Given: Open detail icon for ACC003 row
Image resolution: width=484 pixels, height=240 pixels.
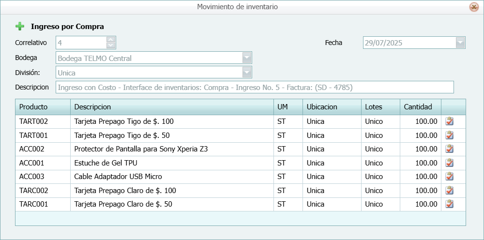Looking at the screenshot, I should [450, 177].
